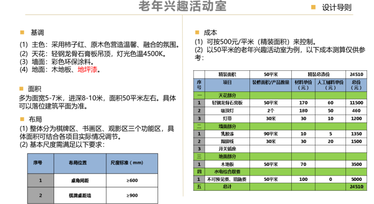This screenshot has height=204, width=374.
Task: Select the 轻钢龙骨石膏板 table row item
Action: tap(227, 103)
